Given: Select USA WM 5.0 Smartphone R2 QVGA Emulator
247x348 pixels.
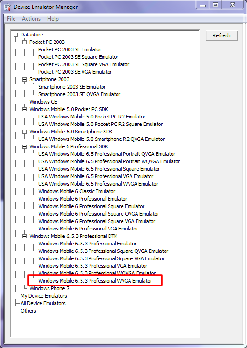Looking at the screenshot, I should pyautogui.click(x=101, y=139).
